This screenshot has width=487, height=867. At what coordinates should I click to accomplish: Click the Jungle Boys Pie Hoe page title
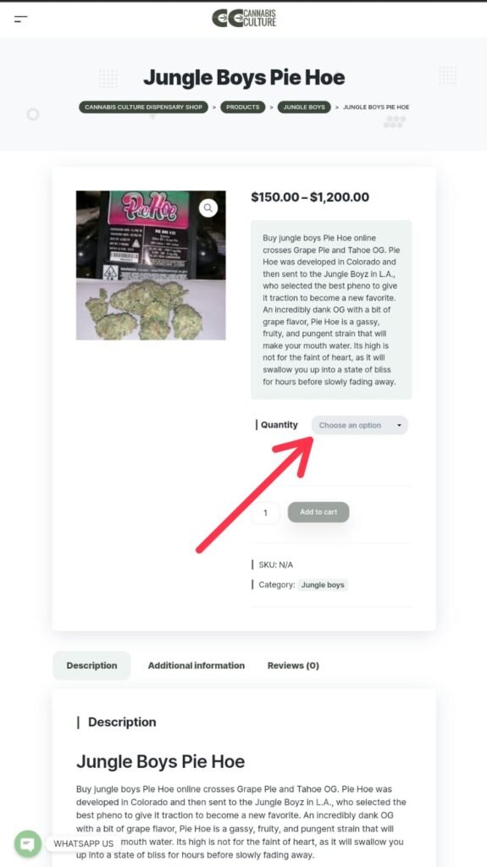pos(244,78)
